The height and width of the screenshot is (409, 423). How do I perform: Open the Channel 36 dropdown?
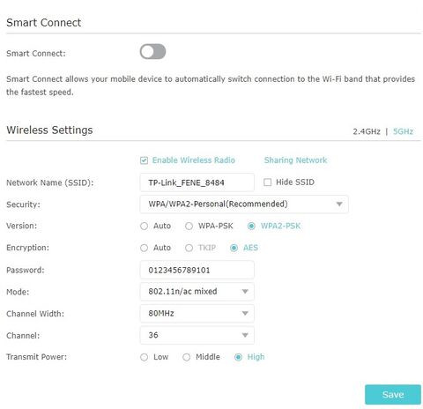point(197,335)
